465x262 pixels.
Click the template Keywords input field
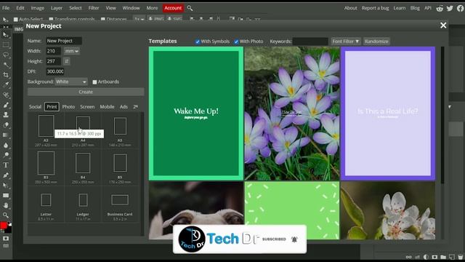click(310, 41)
